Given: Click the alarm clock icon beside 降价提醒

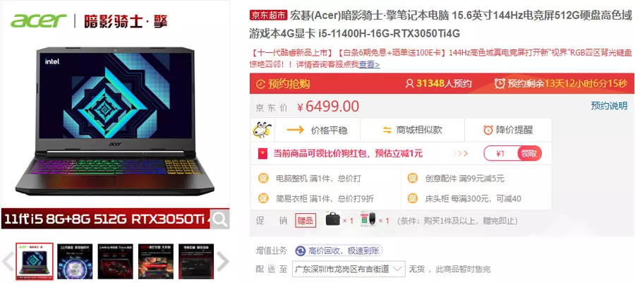Looking at the screenshot, I should [x=488, y=130].
